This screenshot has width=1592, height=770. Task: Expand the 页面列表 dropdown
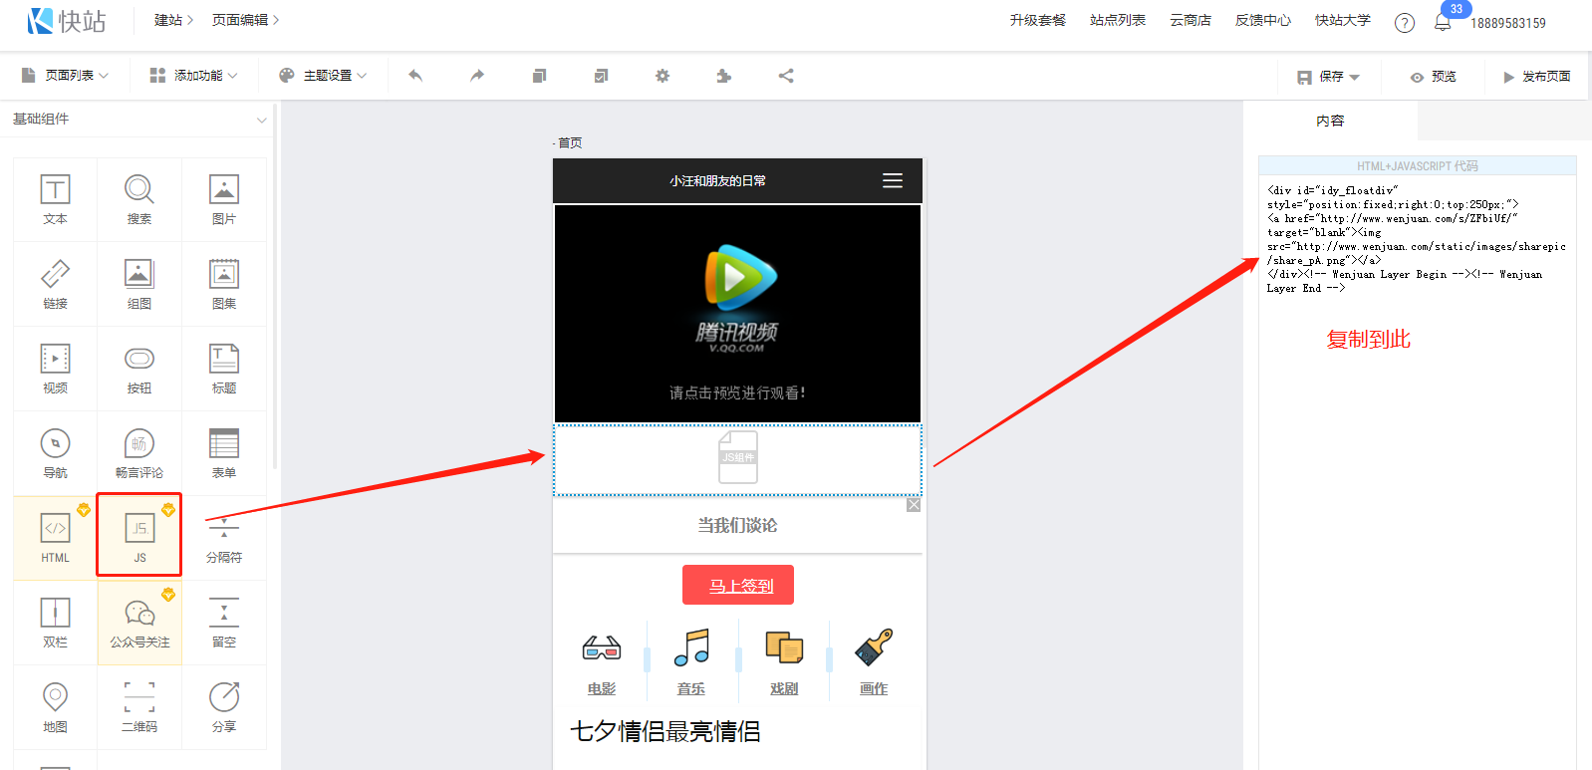point(66,76)
